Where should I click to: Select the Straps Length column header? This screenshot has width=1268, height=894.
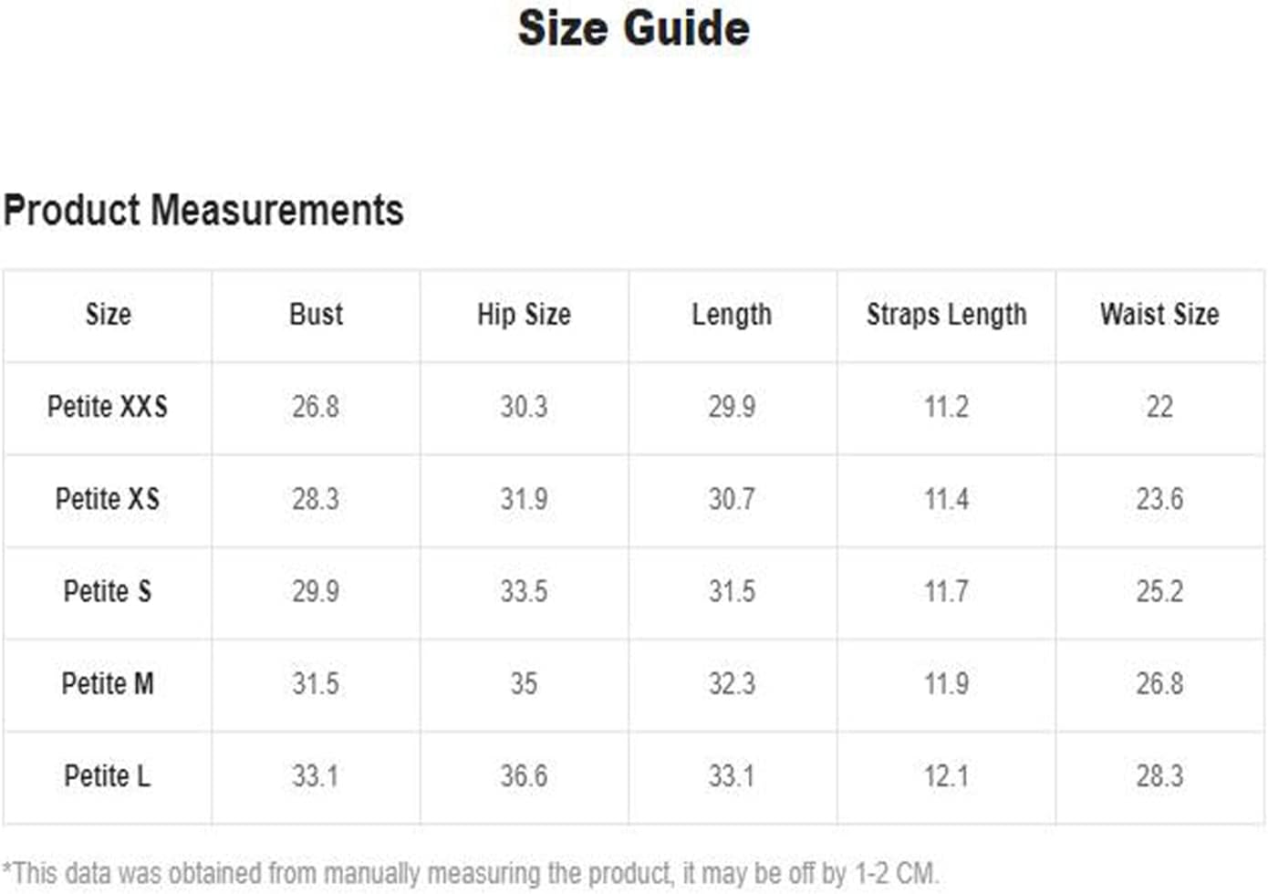pos(946,315)
